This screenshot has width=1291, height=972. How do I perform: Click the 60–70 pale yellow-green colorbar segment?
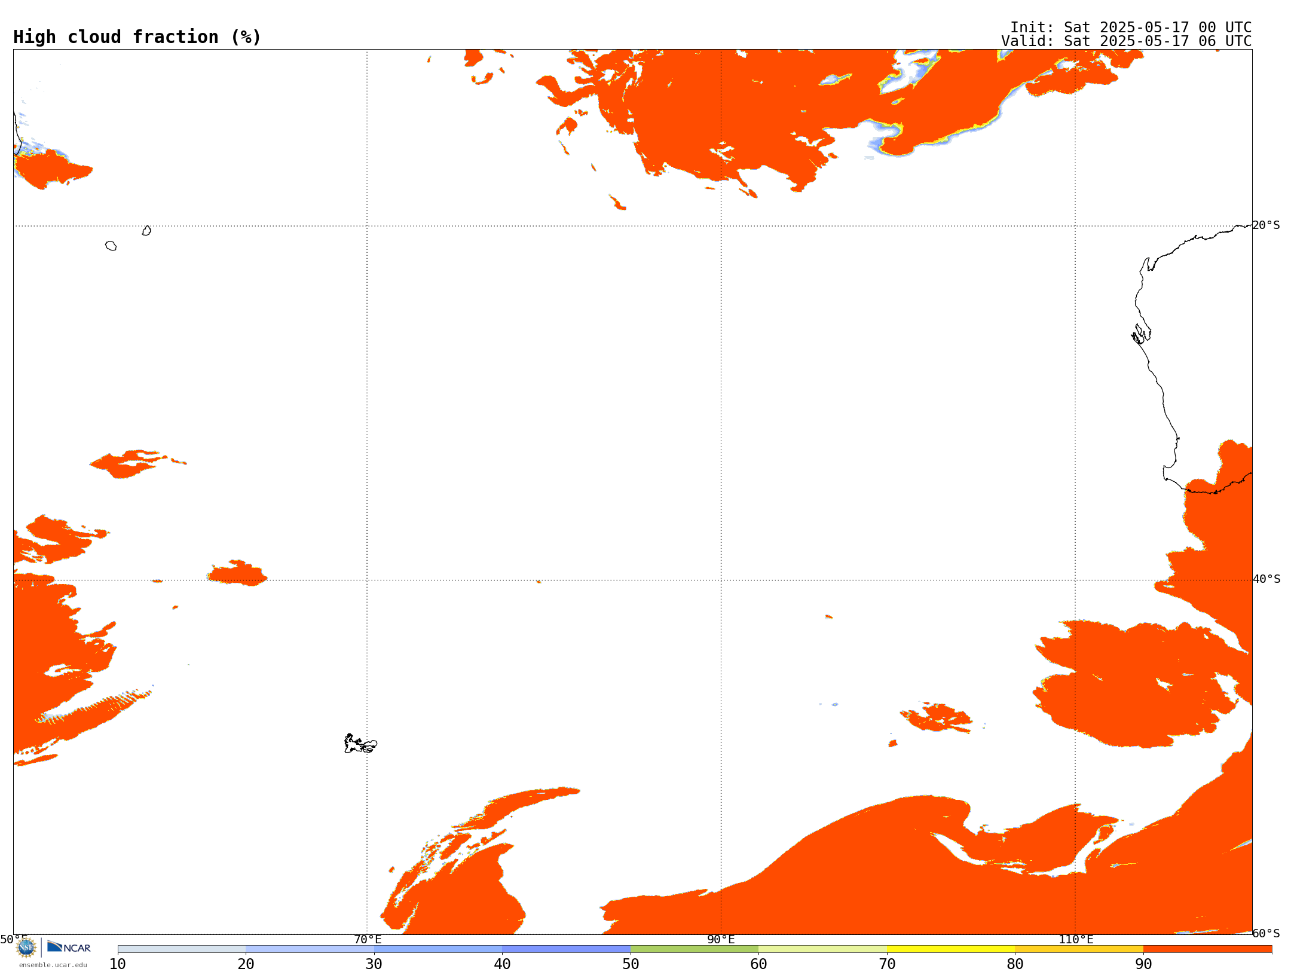point(822,949)
